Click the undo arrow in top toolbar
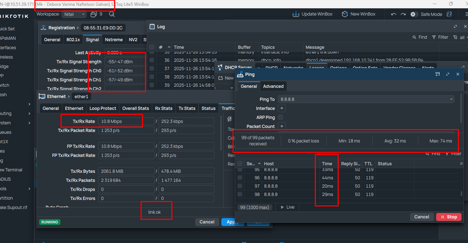 click(394, 14)
